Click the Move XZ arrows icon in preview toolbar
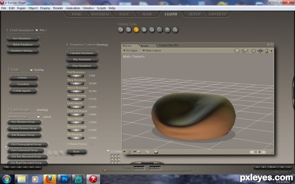This screenshot has width=295, height=184. tap(261, 51)
